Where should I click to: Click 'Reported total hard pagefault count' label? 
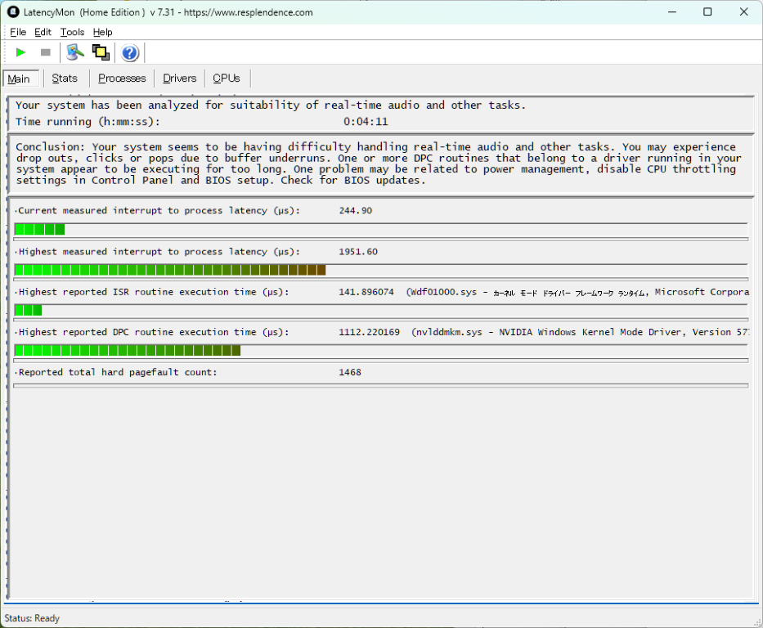117,372
